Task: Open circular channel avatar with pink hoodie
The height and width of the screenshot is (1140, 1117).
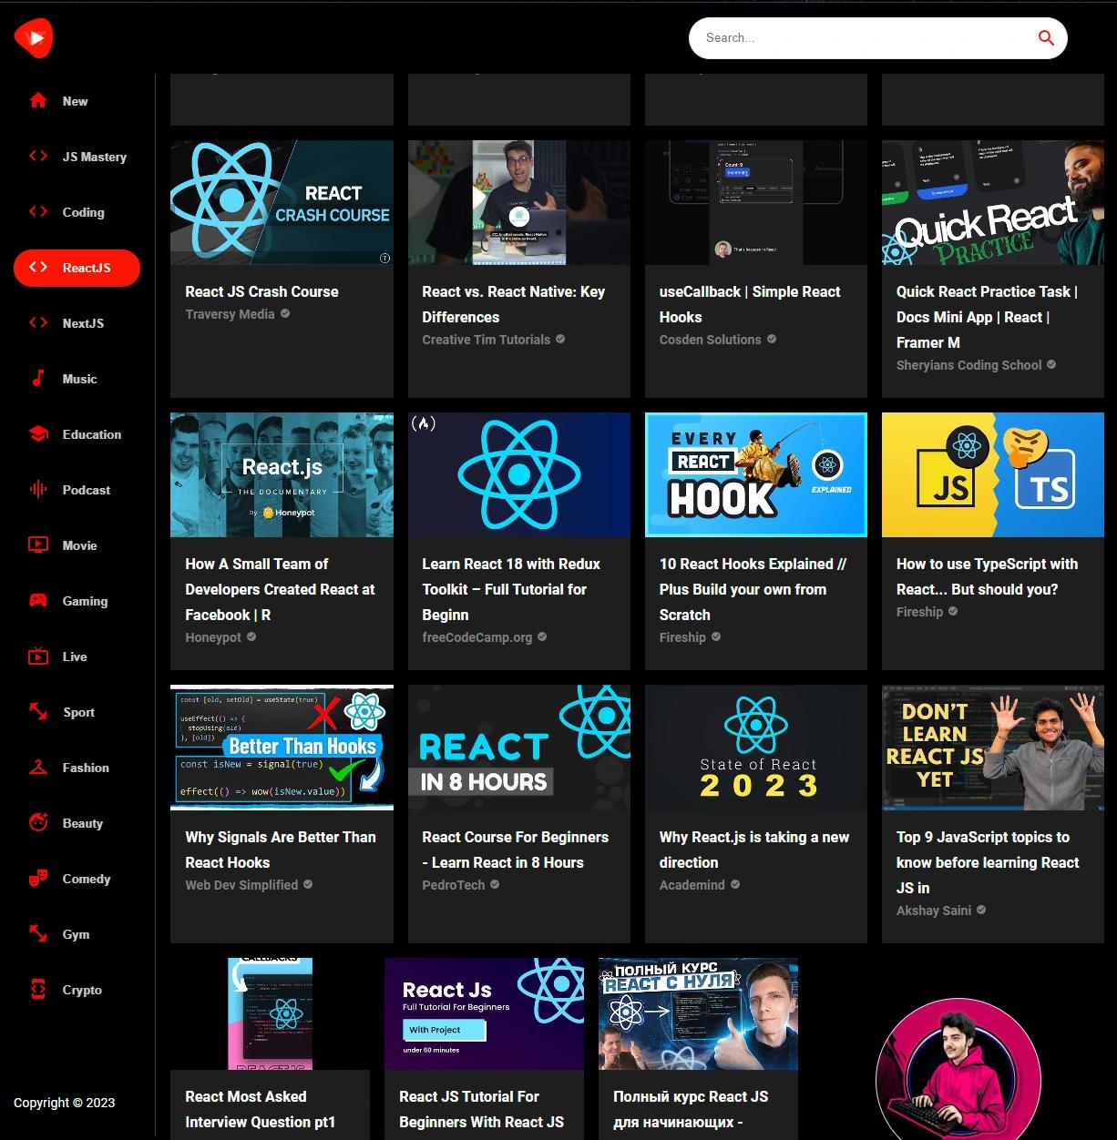Action: tap(958, 1070)
